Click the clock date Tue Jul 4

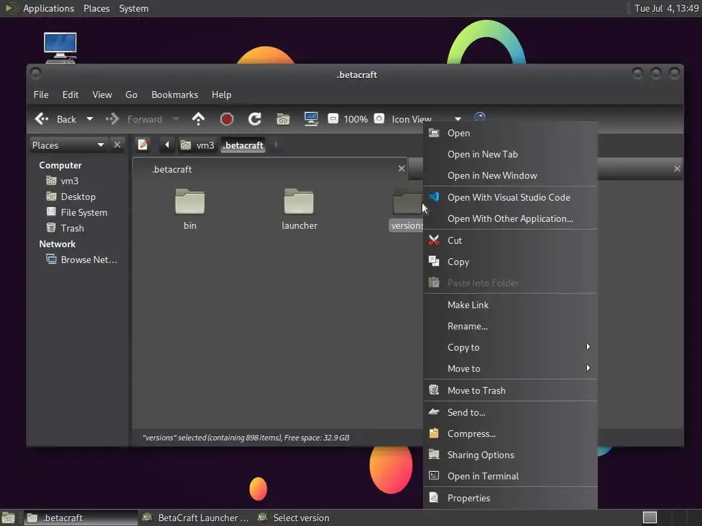(x=666, y=8)
